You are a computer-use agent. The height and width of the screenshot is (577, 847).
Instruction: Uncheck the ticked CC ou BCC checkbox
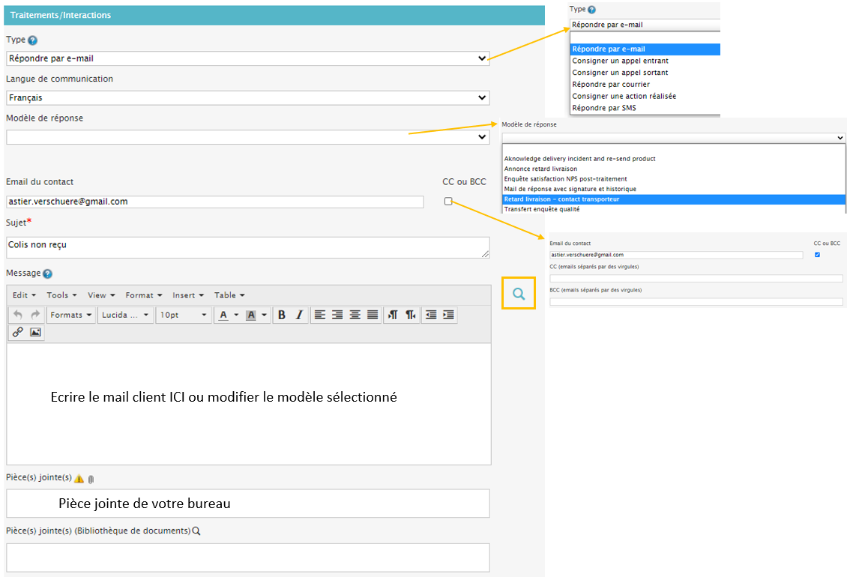817,255
